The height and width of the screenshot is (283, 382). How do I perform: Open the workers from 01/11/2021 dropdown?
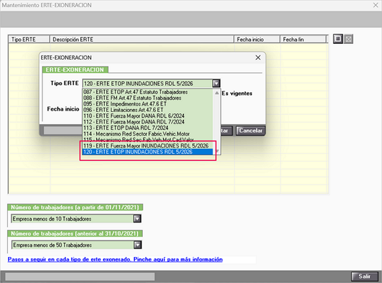coord(137,219)
